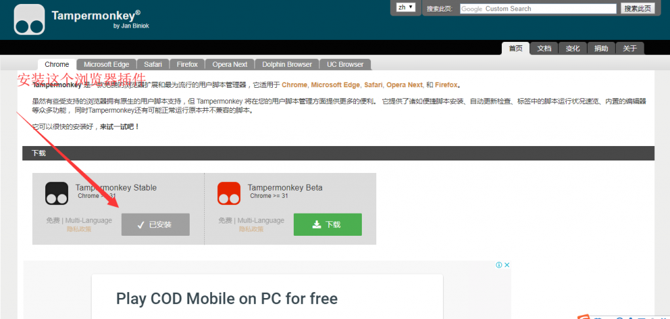Image resolution: width=670 pixels, height=319 pixels.
Task: Click the 已安装 button for Stable
Action: 156,225
